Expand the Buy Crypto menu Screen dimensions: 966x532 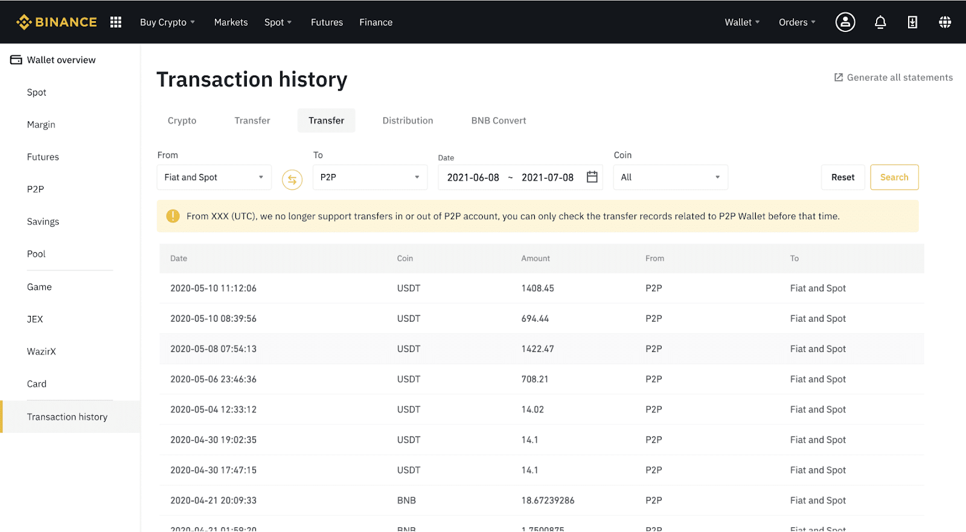167,22
